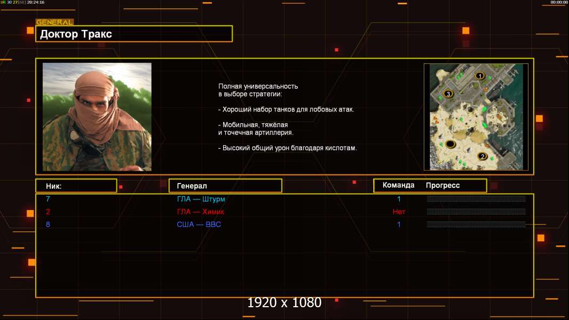Click the frame counter overlay at top-left
Image resolution: width=569 pixels, height=320 pixels.
(x=22, y=2)
